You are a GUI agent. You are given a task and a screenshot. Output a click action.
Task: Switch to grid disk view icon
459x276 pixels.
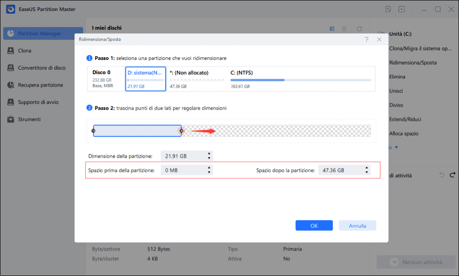point(332,28)
